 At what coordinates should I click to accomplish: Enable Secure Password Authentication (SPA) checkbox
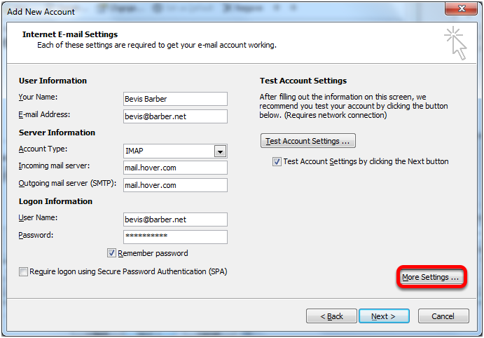tap(23, 271)
